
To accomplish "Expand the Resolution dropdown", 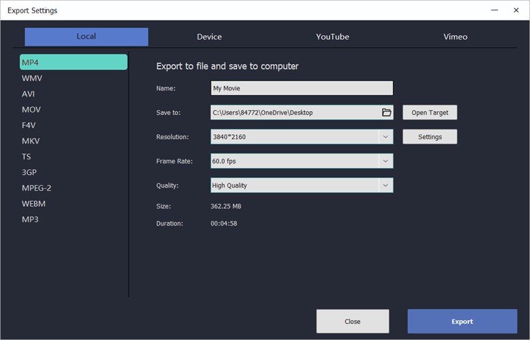I will [x=386, y=137].
